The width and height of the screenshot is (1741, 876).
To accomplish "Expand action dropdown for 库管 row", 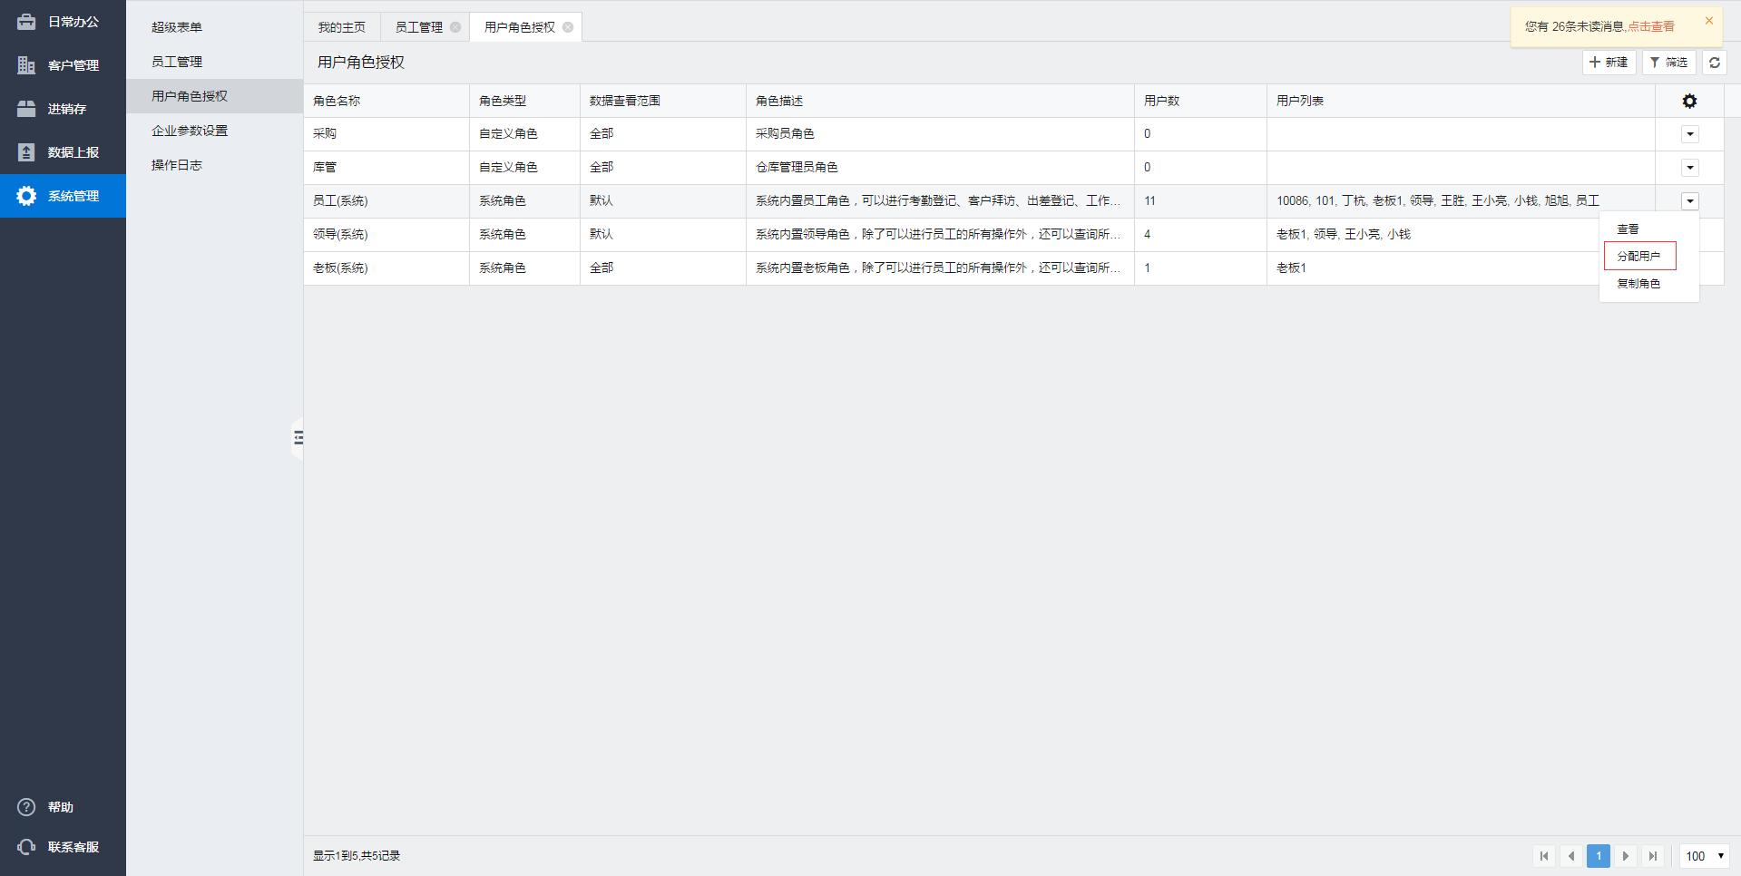I will [1689, 168].
